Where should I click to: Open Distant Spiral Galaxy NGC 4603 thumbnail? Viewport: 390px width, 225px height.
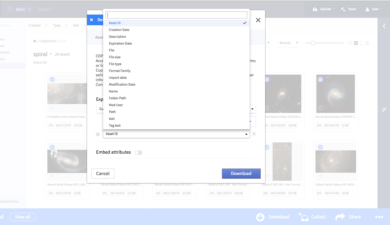[x=336, y=162]
